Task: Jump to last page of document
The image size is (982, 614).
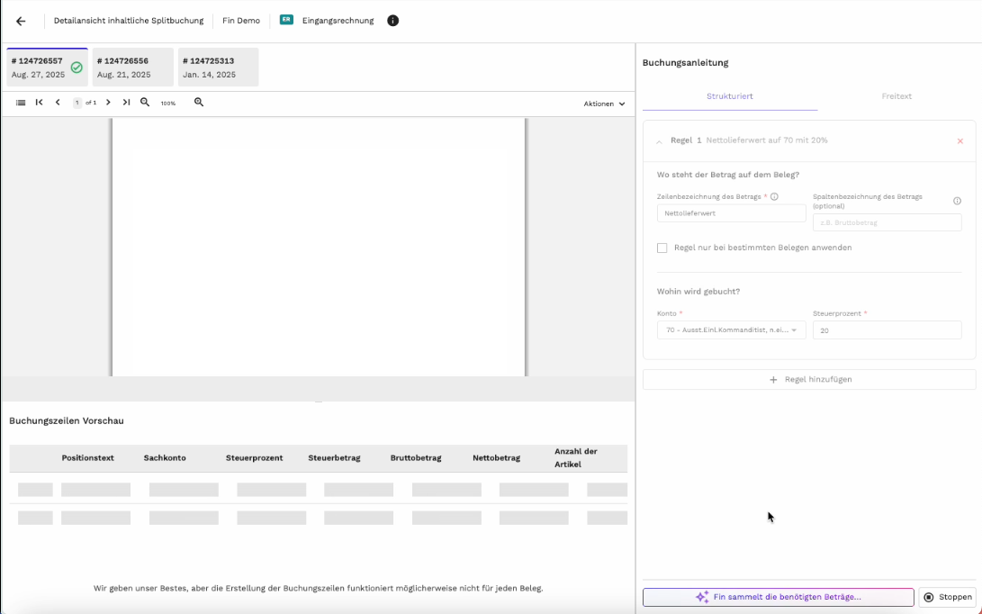Action: (x=126, y=103)
